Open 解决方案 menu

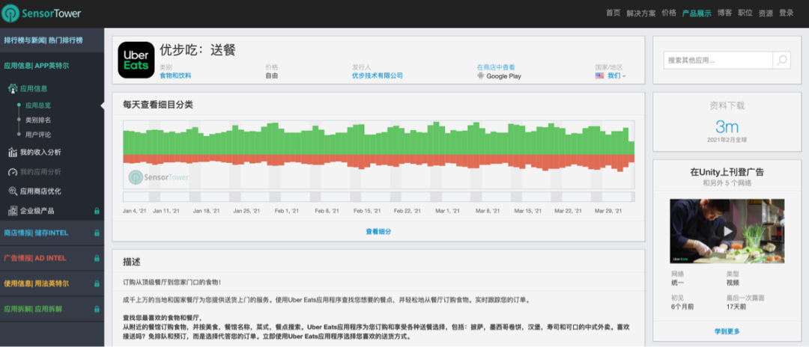(x=640, y=13)
